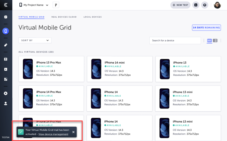The image size is (227, 141).
Task: Expand the Sort By dropdown
Action: (35, 40)
